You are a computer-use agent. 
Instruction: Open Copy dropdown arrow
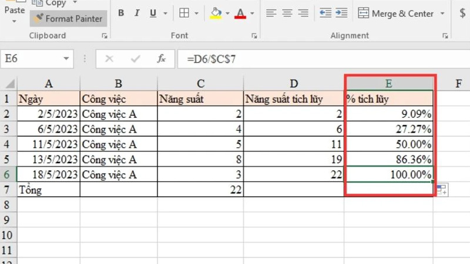(x=75, y=2)
